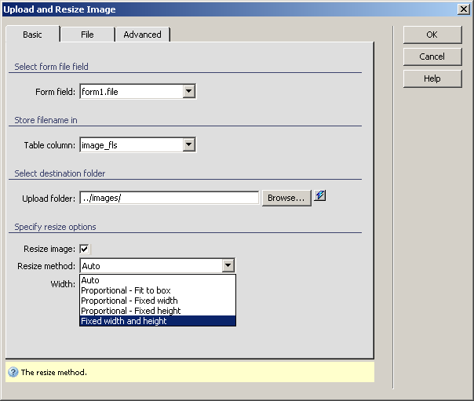Pick Proportional - Fixed width option

click(157, 301)
